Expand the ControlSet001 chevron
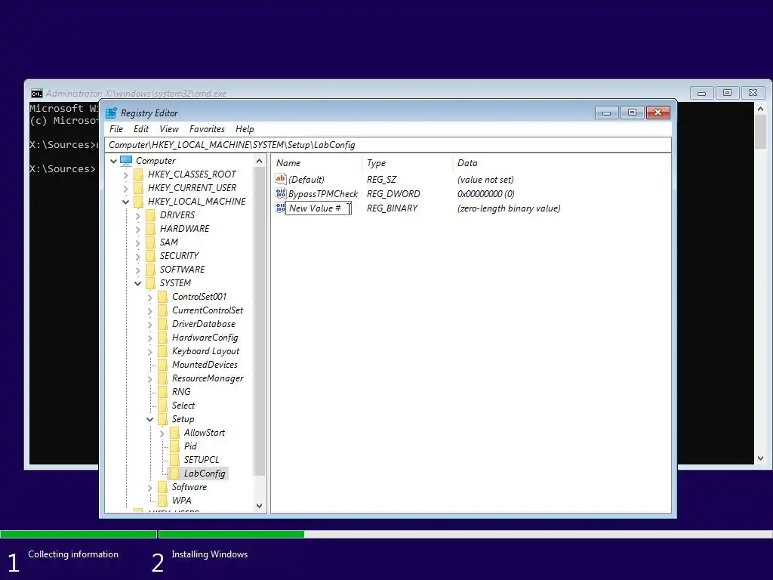Screen dimensions: 773x580 tap(150, 298)
